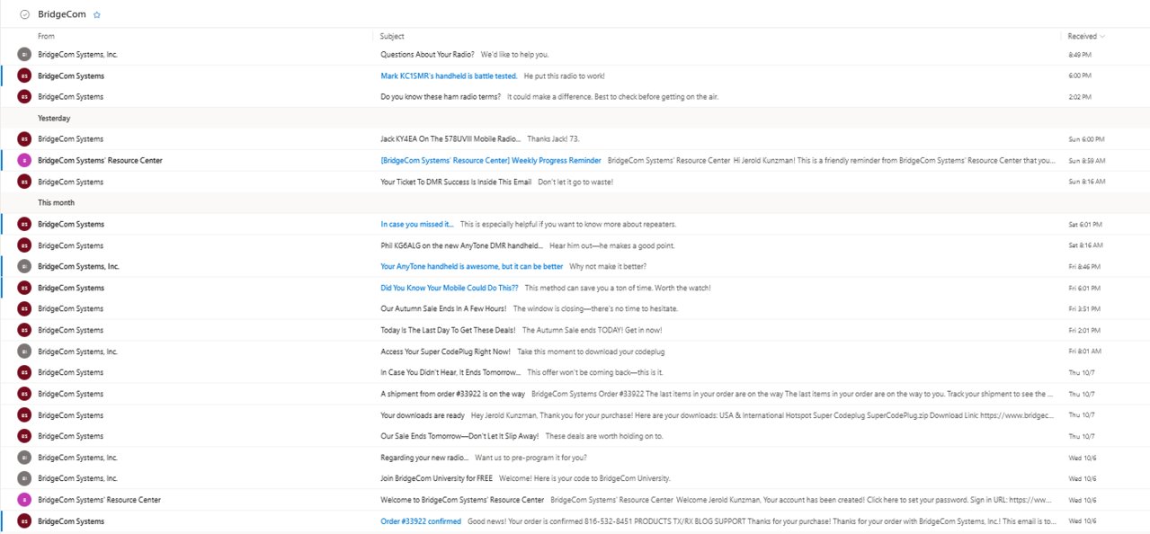The height and width of the screenshot is (534, 1150).
Task: Open the Received sort dropdown arrow
Action: (x=1102, y=37)
